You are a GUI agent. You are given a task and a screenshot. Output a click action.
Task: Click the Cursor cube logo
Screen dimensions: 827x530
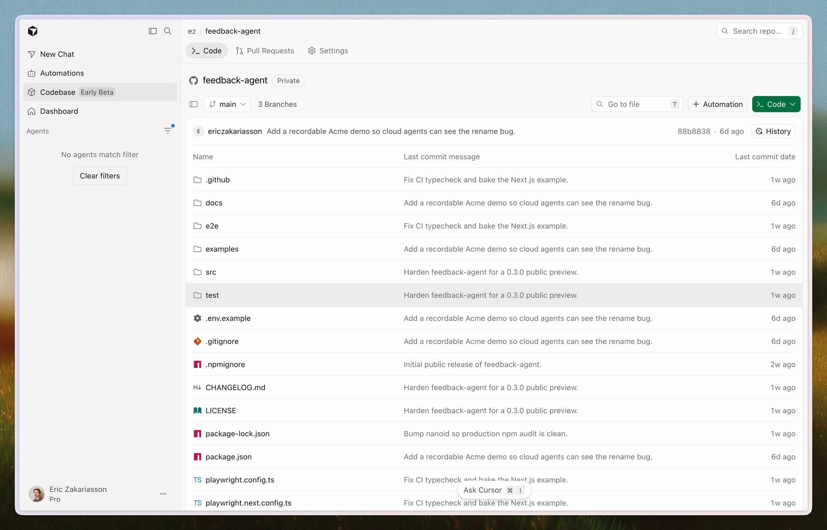pyautogui.click(x=33, y=31)
